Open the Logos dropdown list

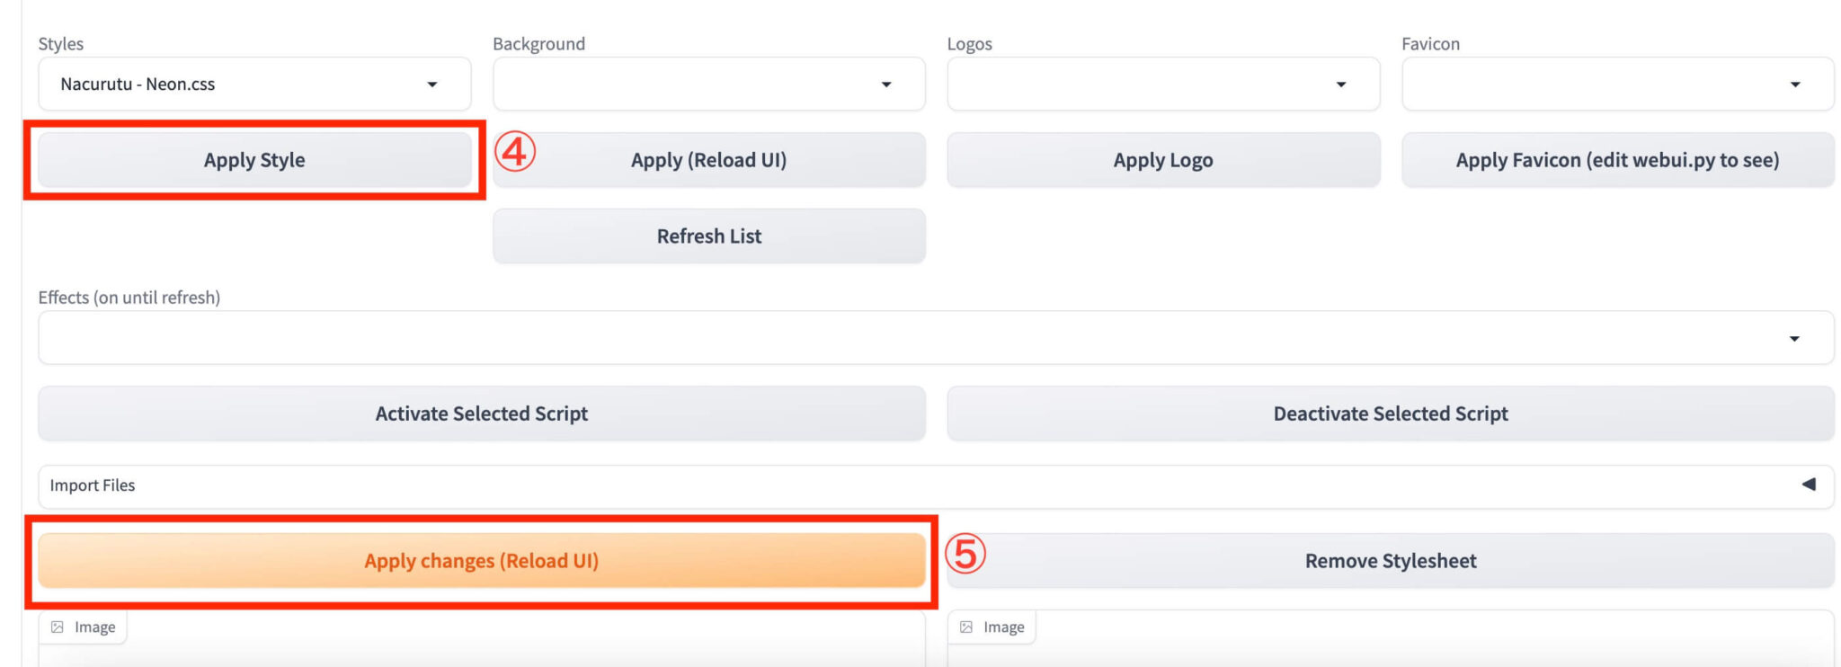click(x=1162, y=84)
